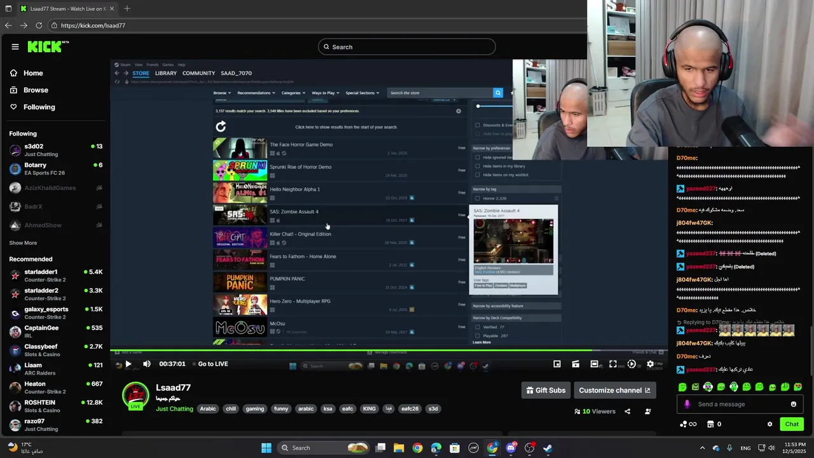Expand the Browse dropdown in the streamed Steam store
The image size is (814, 458).
221,93
